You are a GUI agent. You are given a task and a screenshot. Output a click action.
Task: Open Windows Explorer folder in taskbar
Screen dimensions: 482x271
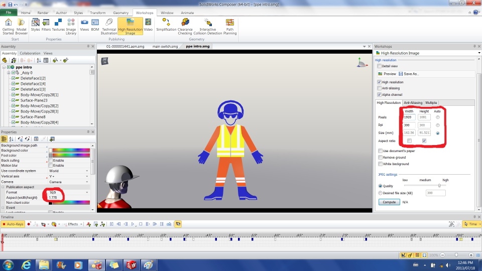(x=44, y=265)
